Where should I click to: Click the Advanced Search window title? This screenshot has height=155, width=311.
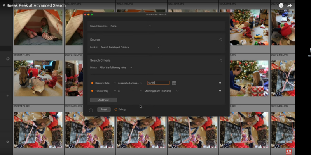[x=156, y=14]
